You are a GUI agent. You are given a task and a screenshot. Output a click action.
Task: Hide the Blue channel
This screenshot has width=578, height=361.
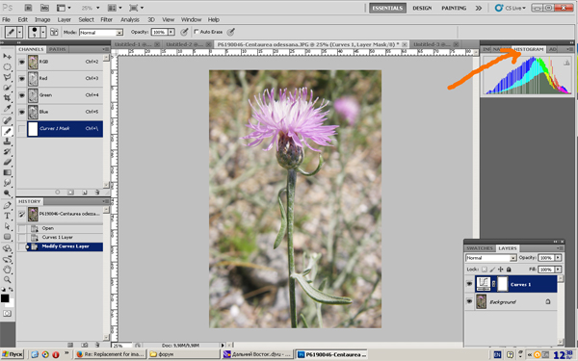[21, 112]
